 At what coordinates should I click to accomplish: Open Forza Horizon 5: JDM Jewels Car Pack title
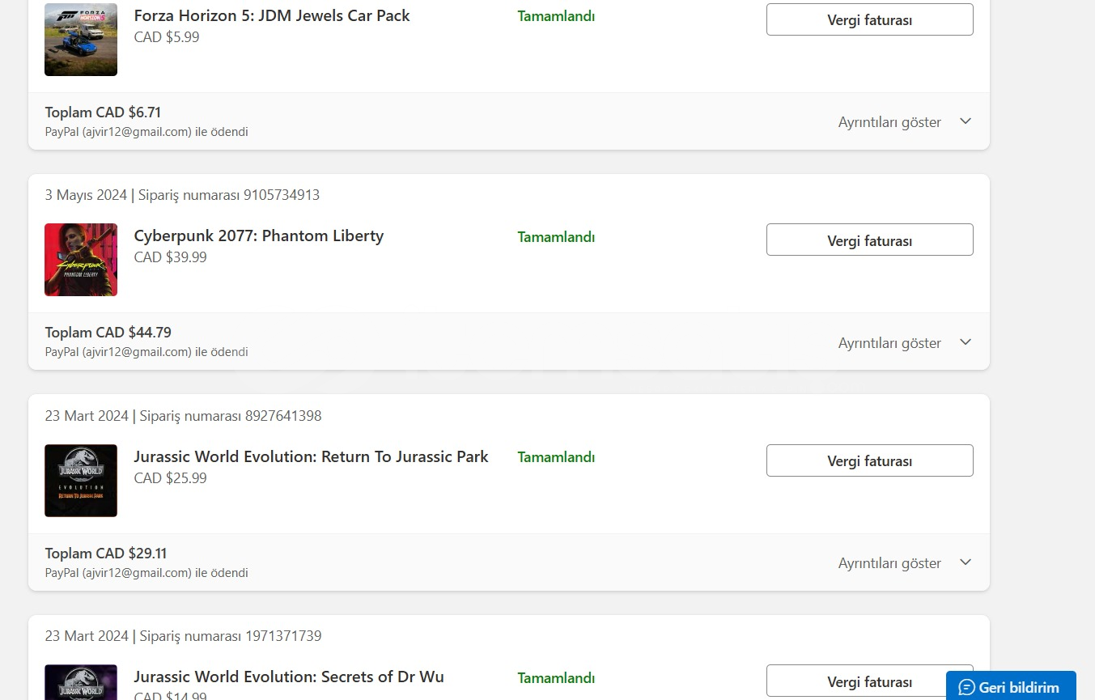point(272,15)
